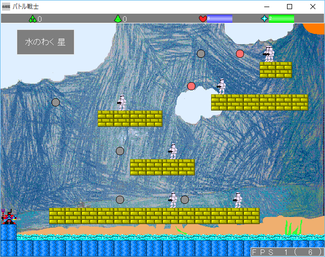
Task: Click the middle brick platform
Action: (162, 167)
